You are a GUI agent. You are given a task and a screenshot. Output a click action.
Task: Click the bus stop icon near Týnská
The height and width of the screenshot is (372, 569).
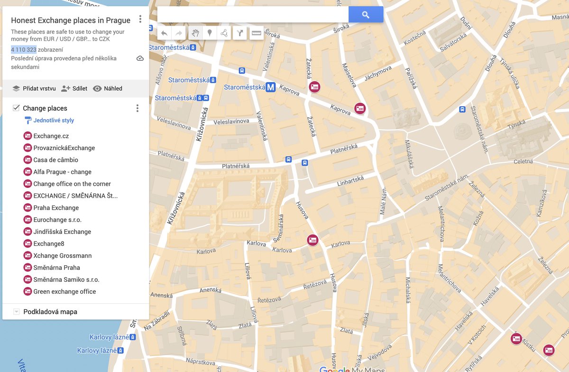pyautogui.click(x=462, y=110)
